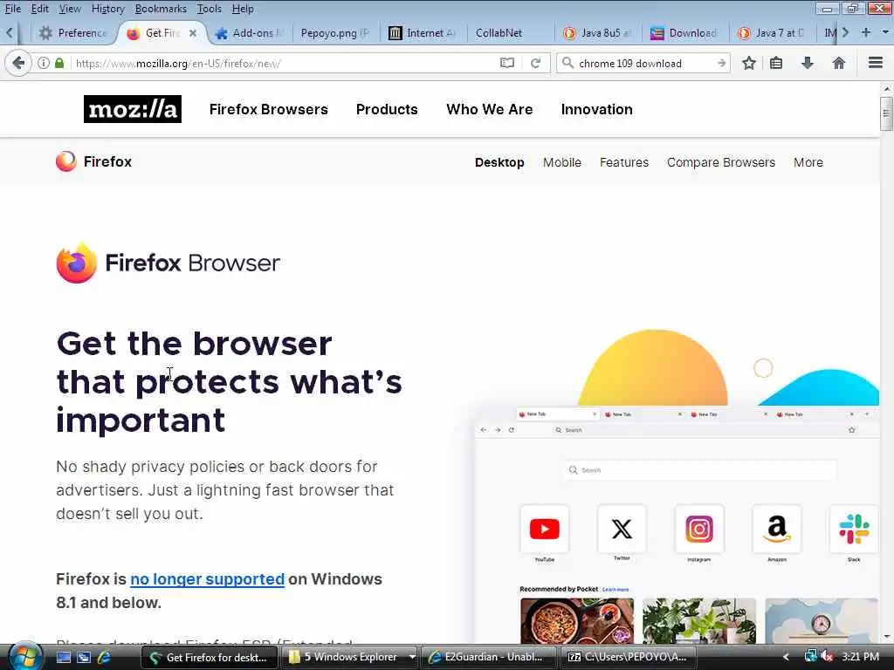Viewport: 894px width, 670px height.
Task: Click the search magnifier icon
Action: [x=567, y=63]
